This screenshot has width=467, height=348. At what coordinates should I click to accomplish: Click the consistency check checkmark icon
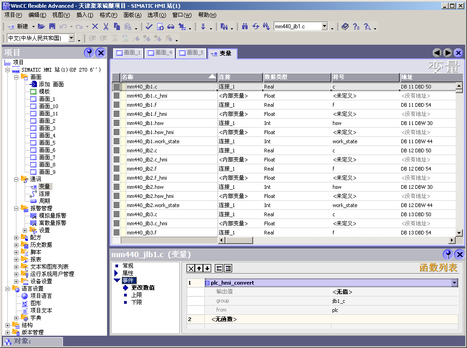pos(149,26)
